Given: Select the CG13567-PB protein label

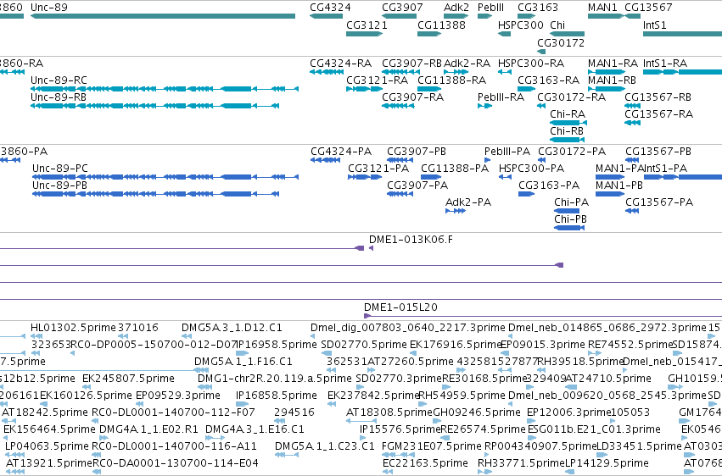Looking at the screenshot, I should (x=658, y=151).
